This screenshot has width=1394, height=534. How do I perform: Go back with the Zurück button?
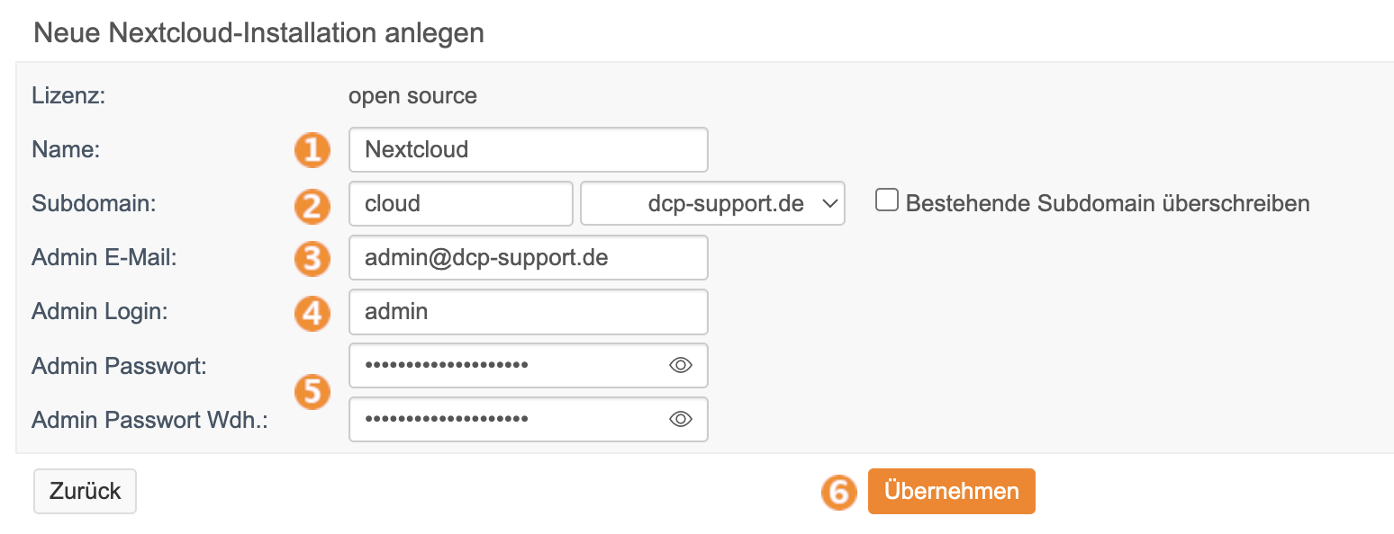(x=85, y=491)
